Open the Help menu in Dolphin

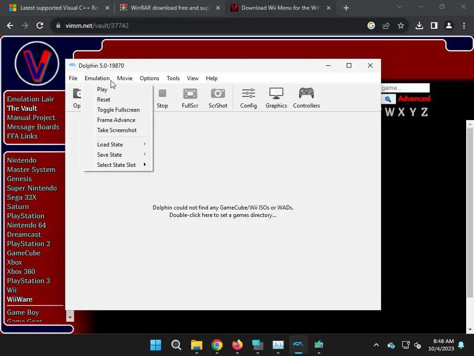coord(212,78)
